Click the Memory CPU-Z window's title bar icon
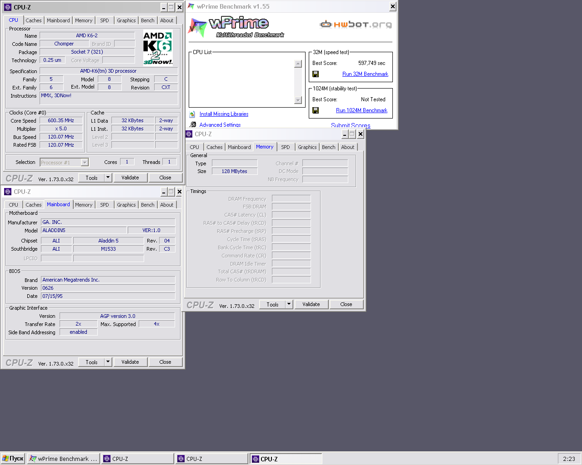 [189, 134]
